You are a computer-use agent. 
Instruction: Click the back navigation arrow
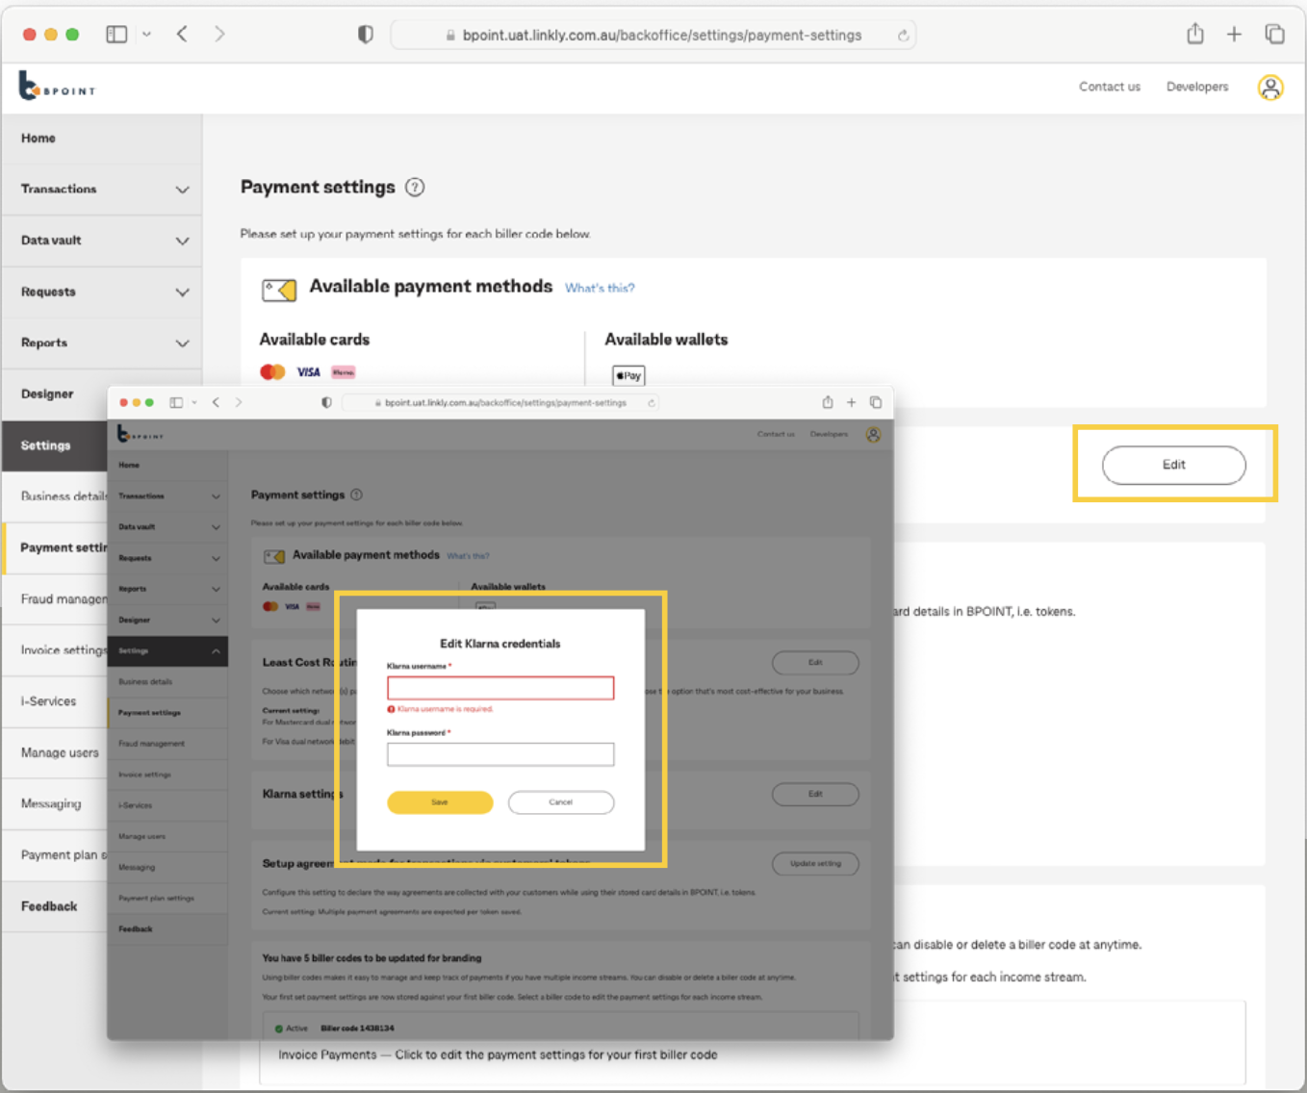point(181,33)
